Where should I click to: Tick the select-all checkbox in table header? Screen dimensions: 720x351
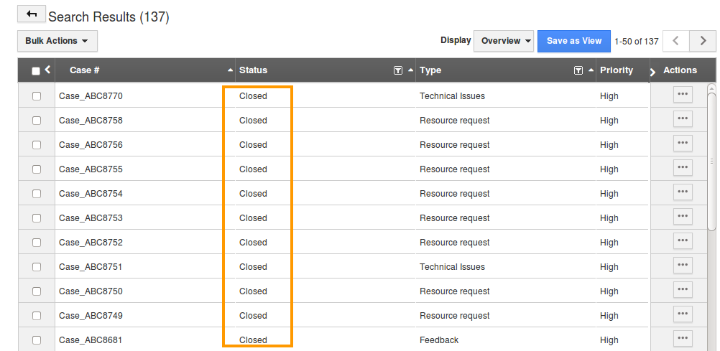[36, 71]
